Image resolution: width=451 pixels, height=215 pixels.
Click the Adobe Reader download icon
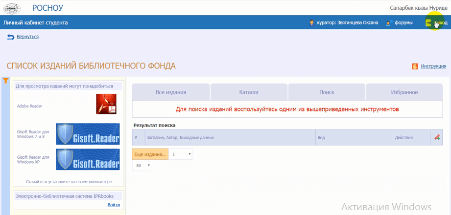pos(106,104)
